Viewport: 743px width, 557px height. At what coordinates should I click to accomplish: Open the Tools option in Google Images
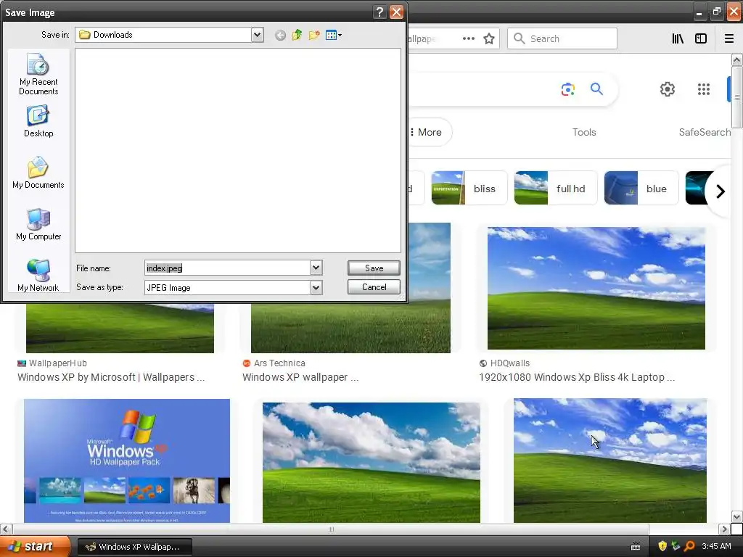click(x=584, y=132)
